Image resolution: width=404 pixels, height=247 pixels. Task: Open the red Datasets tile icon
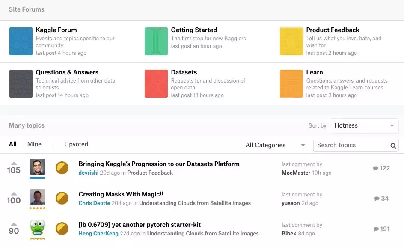pos(156,83)
